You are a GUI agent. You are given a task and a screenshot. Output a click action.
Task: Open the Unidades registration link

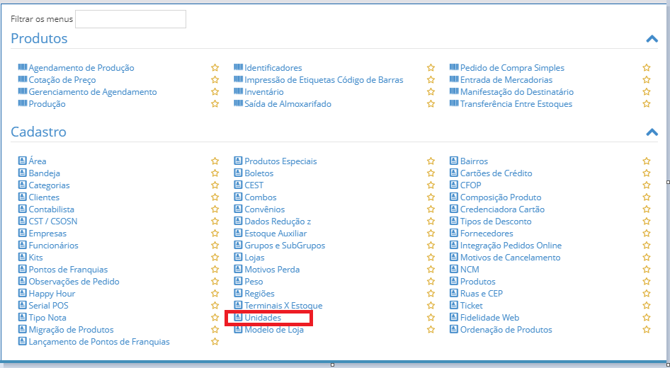tap(263, 318)
